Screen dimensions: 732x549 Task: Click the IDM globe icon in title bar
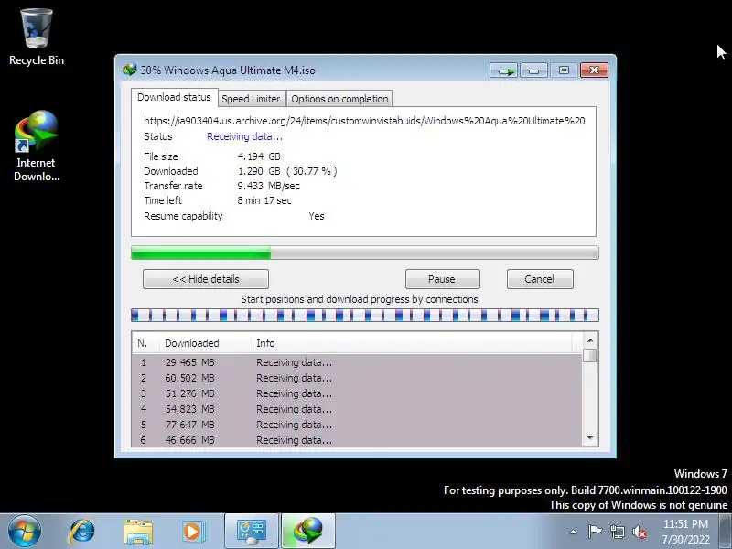point(129,70)
